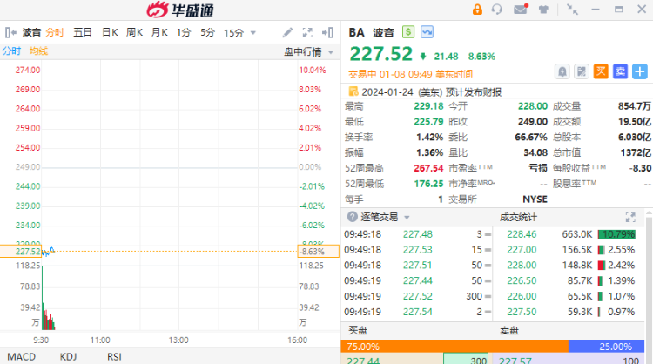
Task: Click the highlighted 227.52 price label on chart
Action: (21, 251)
